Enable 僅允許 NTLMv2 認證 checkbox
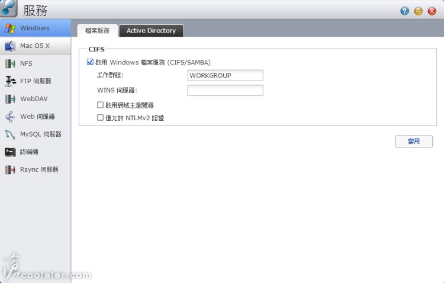Screen dimensions: 444x283 point(100,118)
